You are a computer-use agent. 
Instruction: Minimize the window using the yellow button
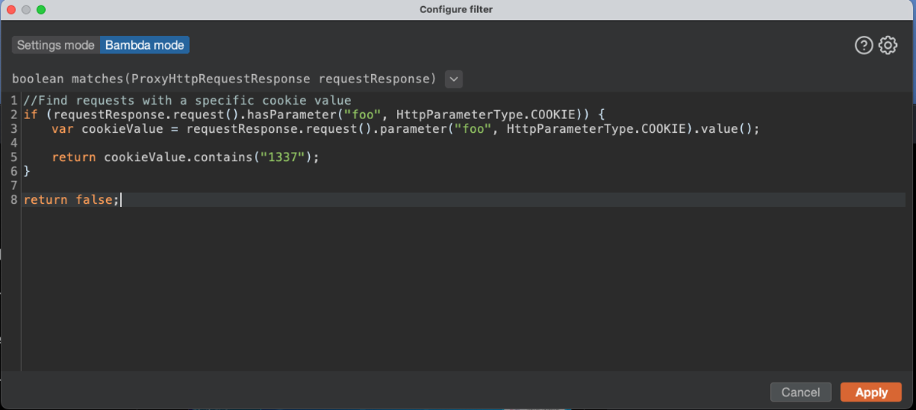pos(26,10)
